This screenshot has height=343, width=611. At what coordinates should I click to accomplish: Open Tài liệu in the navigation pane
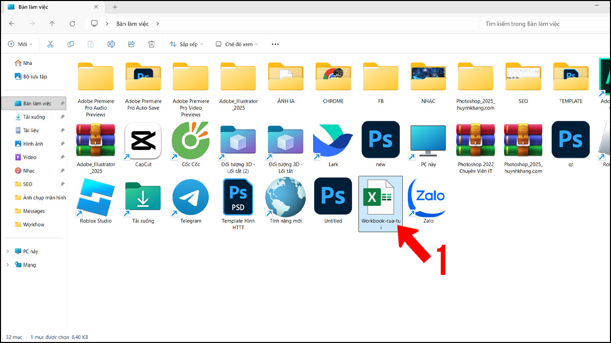pyautogui.click(x=26, y=130)
